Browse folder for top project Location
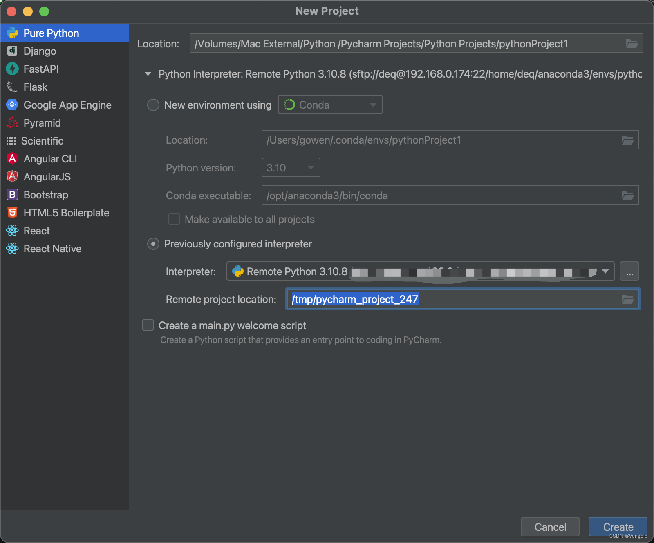Screen dimensions: 654x543 (632, 44)
